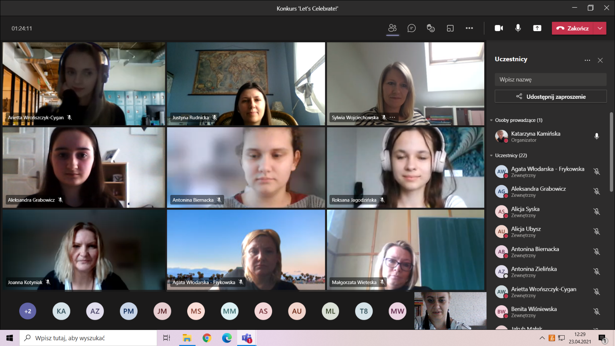The image size is (615, 346).
Task: Open Google Chrome from the taskbar
Action: (207, 338)
